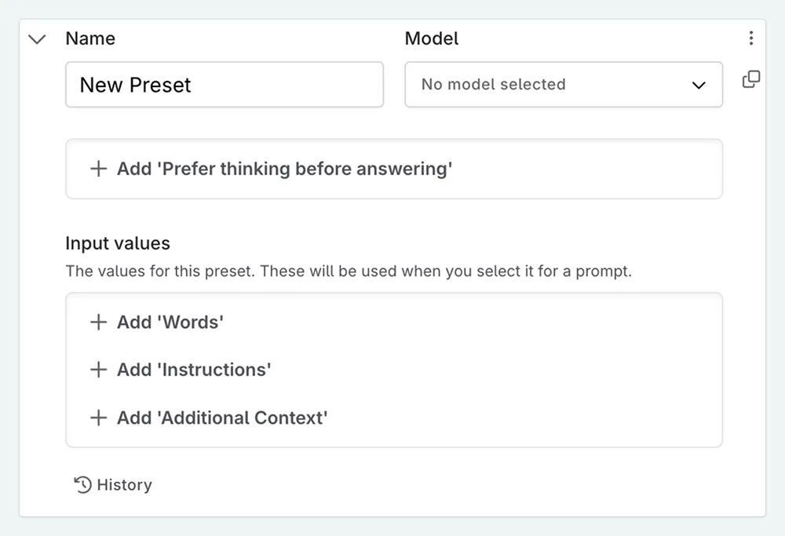The height and width of the screenshot is (536, 785).
Task: Click the History clock icon
Action: pos(81,484)
